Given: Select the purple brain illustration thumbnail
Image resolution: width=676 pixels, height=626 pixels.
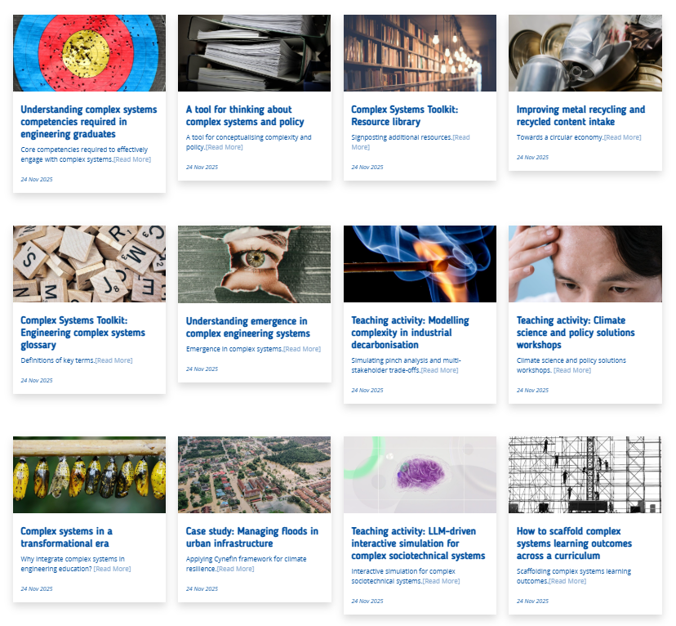Looking at the screenshot, I should click(x=420, y=475).
